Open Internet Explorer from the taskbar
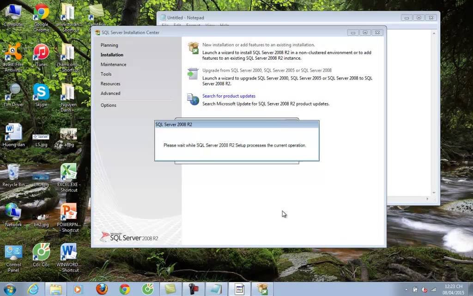The image size is (473, 296). (33, 290)
